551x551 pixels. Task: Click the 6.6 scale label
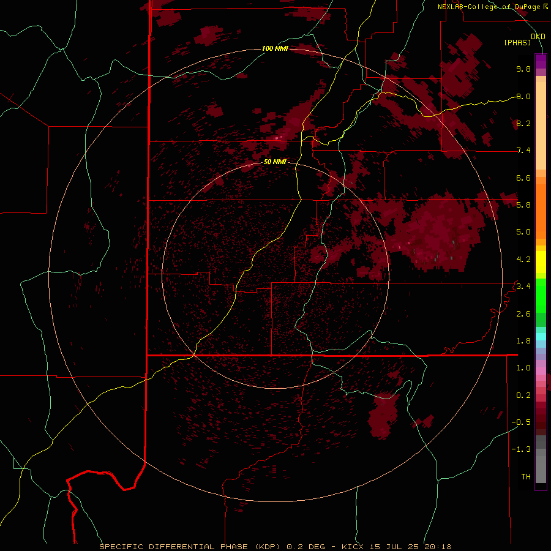coord(523,178)
